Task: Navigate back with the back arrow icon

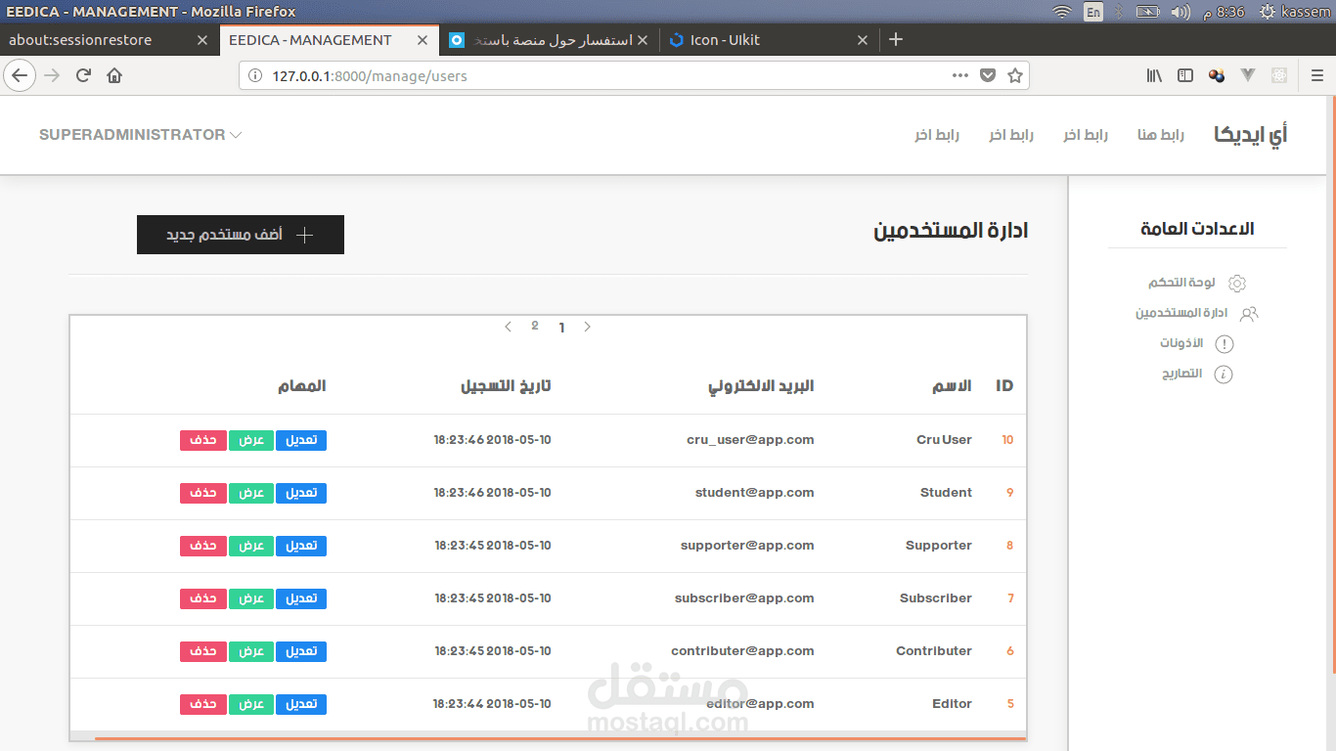Action: click(20, 74)
